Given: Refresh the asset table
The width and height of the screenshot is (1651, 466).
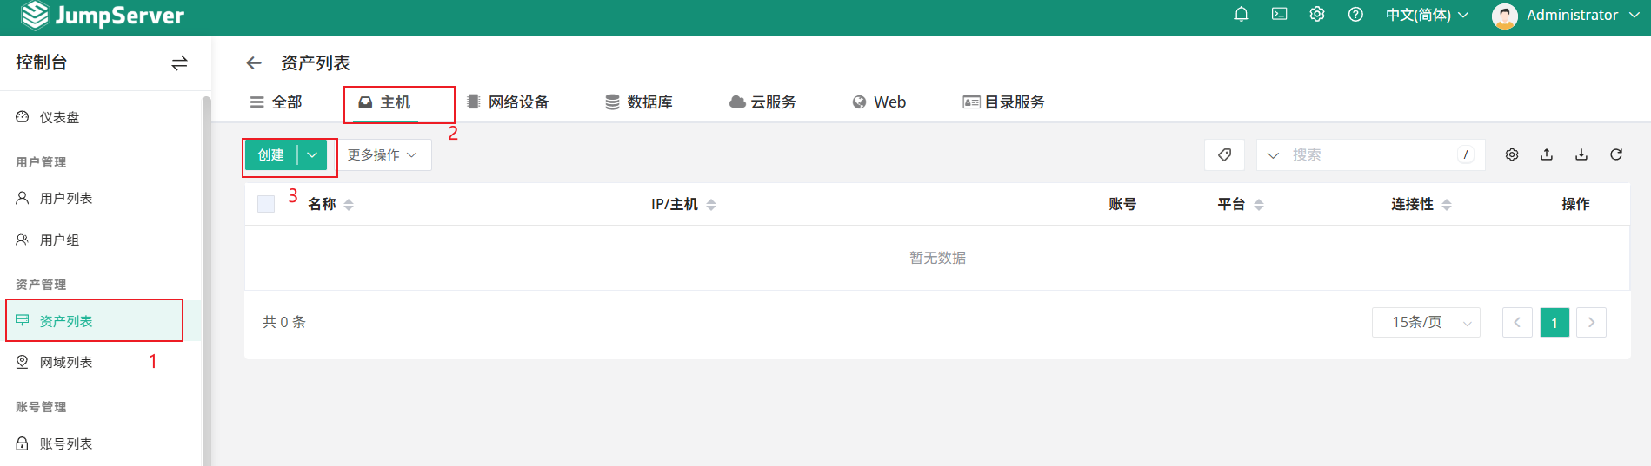Looking at the screenshot, I should [1616, 154].
